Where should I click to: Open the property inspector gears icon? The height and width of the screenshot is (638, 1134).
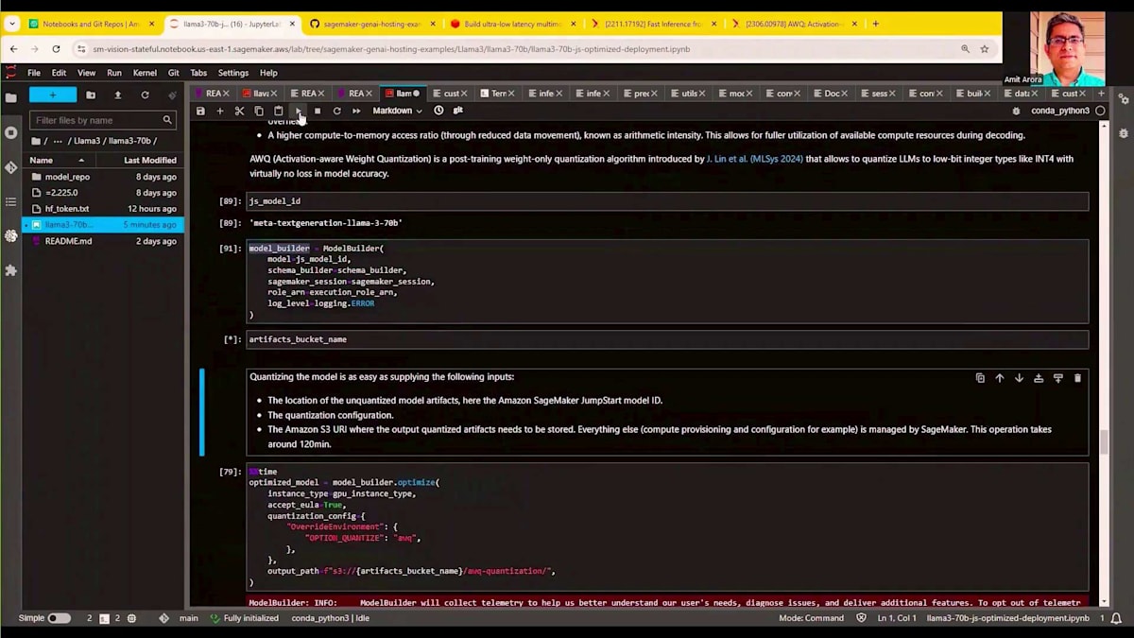click(x=1124, y=98)
